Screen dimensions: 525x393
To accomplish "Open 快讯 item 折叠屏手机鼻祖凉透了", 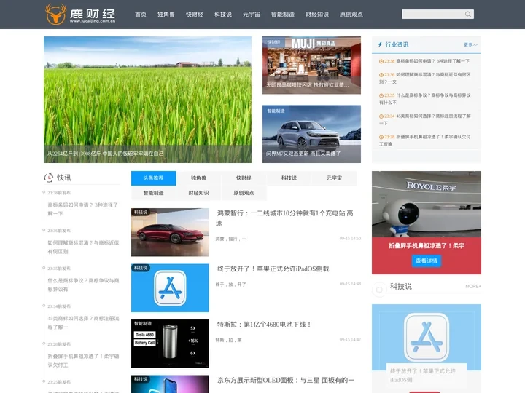I will point(83,360).
